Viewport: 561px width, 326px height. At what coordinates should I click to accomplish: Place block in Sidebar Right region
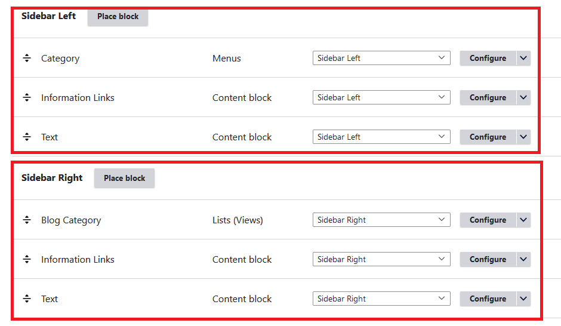[x=124, y=179]
